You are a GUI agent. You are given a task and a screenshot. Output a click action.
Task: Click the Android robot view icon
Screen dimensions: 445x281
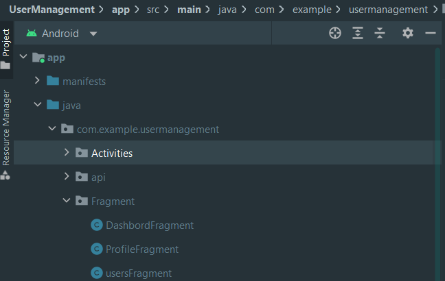[x=31, y=34]
